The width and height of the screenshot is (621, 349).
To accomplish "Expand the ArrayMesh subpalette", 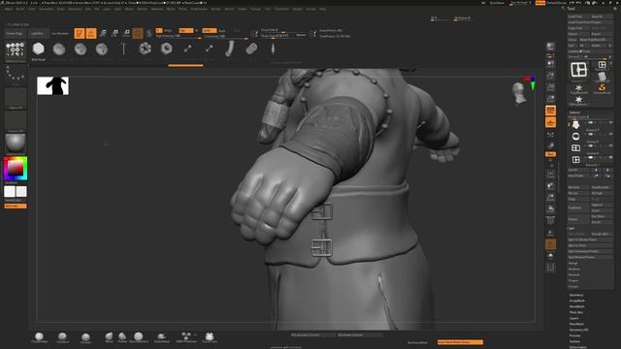I will click(x=576, y=301).
